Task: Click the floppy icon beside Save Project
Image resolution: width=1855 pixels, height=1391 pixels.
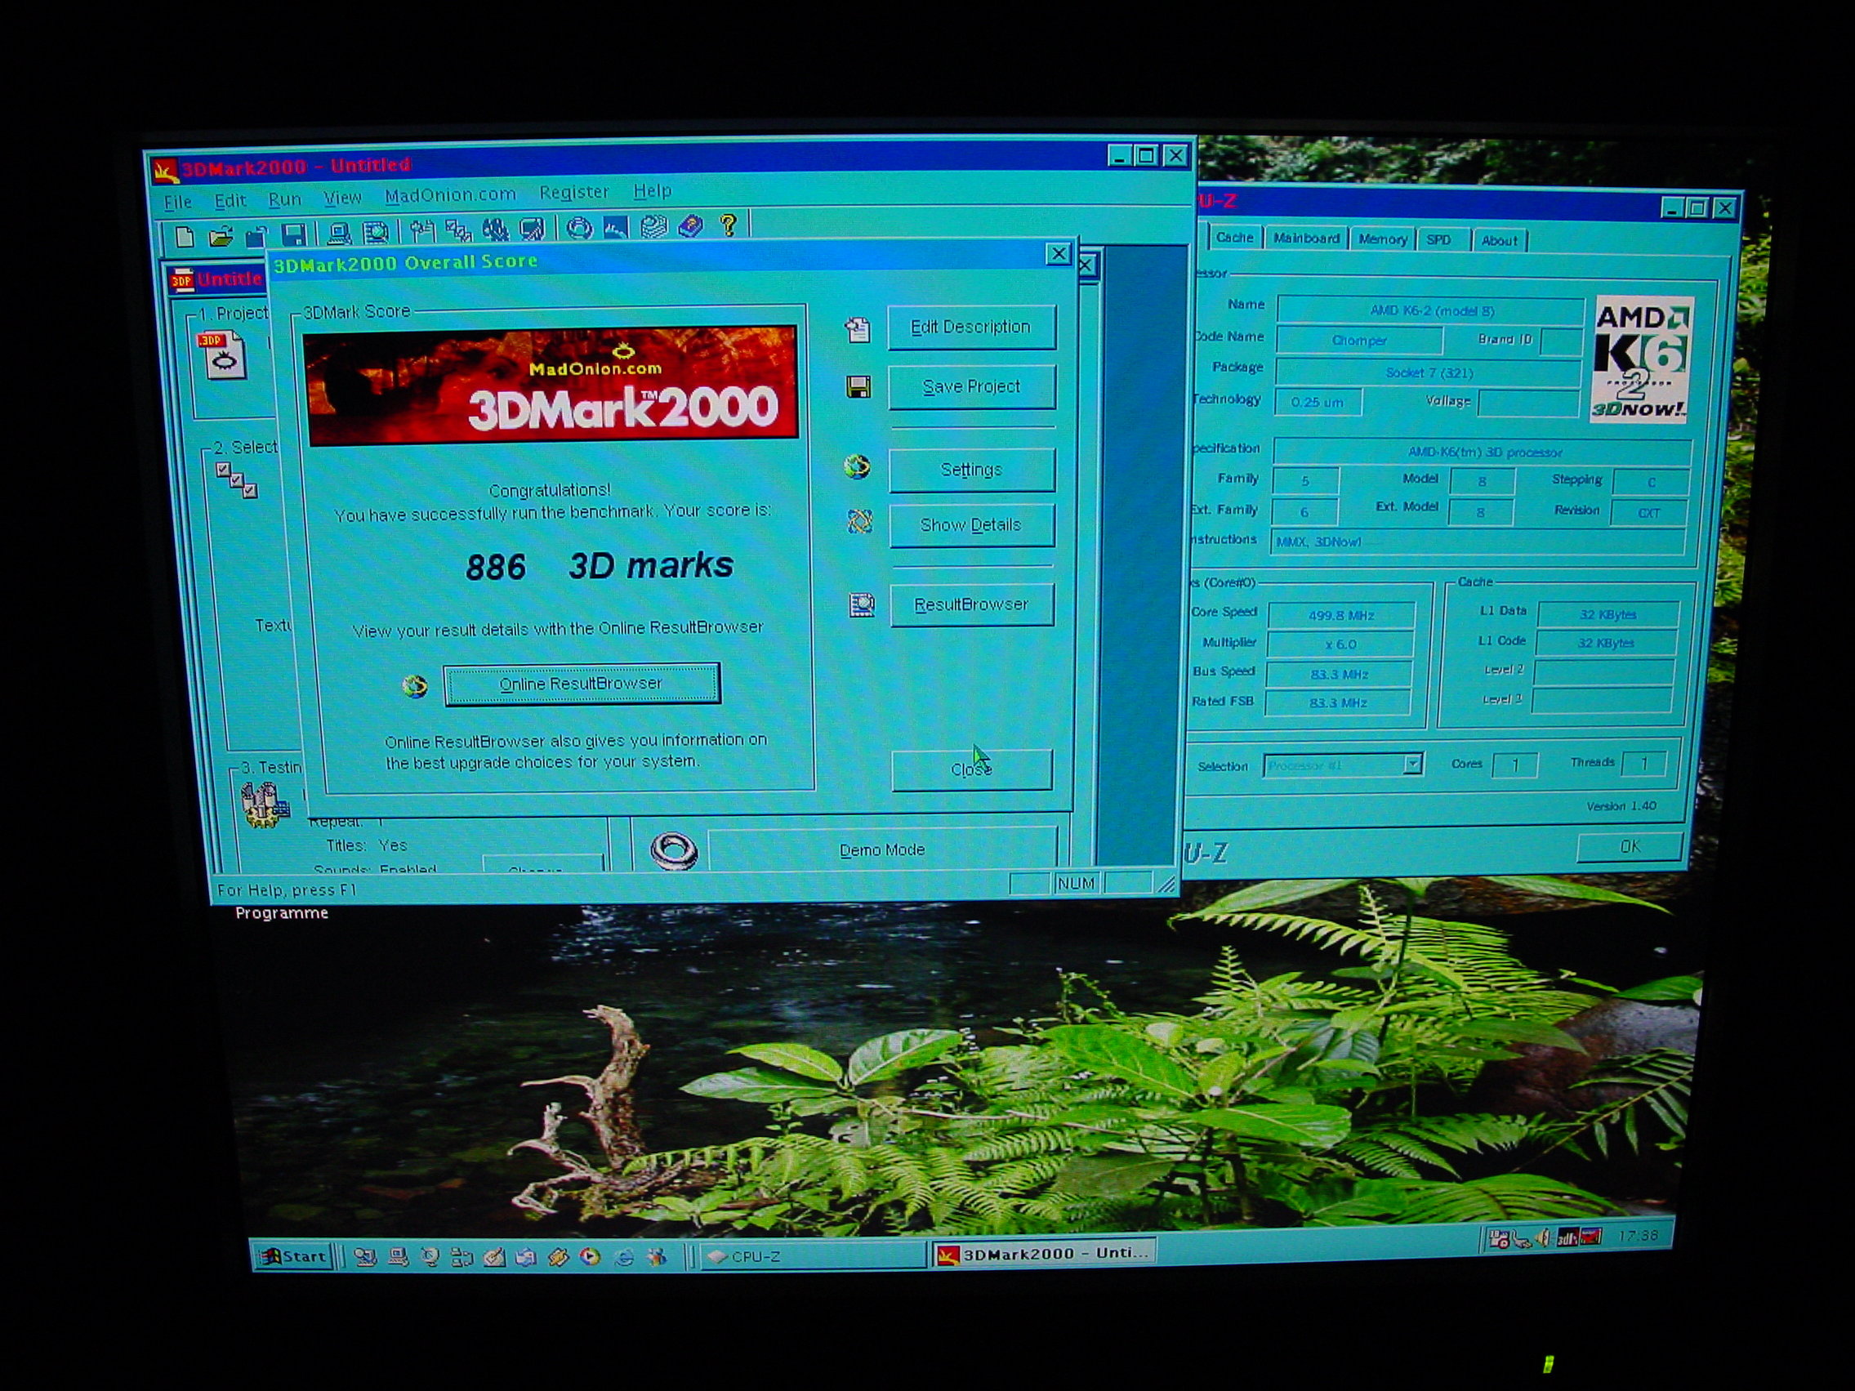Action: [x=858, y=387]
